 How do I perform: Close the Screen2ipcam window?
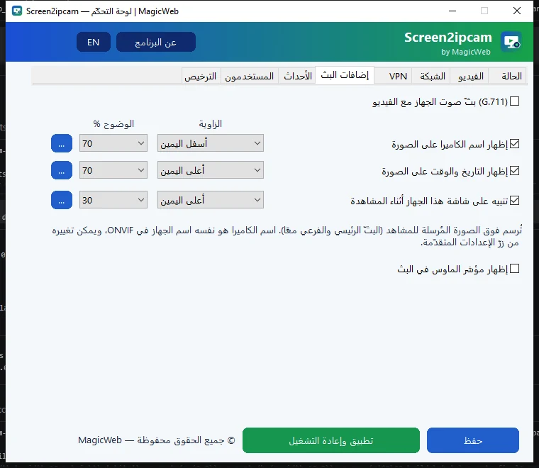click(x=516, y=11)
